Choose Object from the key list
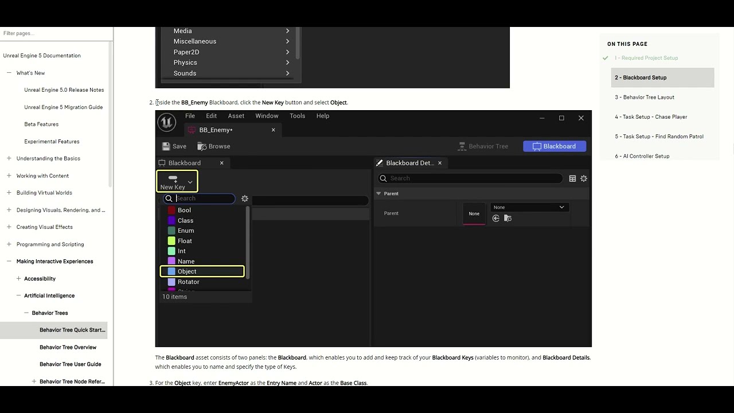734x413 pixels. pos(202,271)
